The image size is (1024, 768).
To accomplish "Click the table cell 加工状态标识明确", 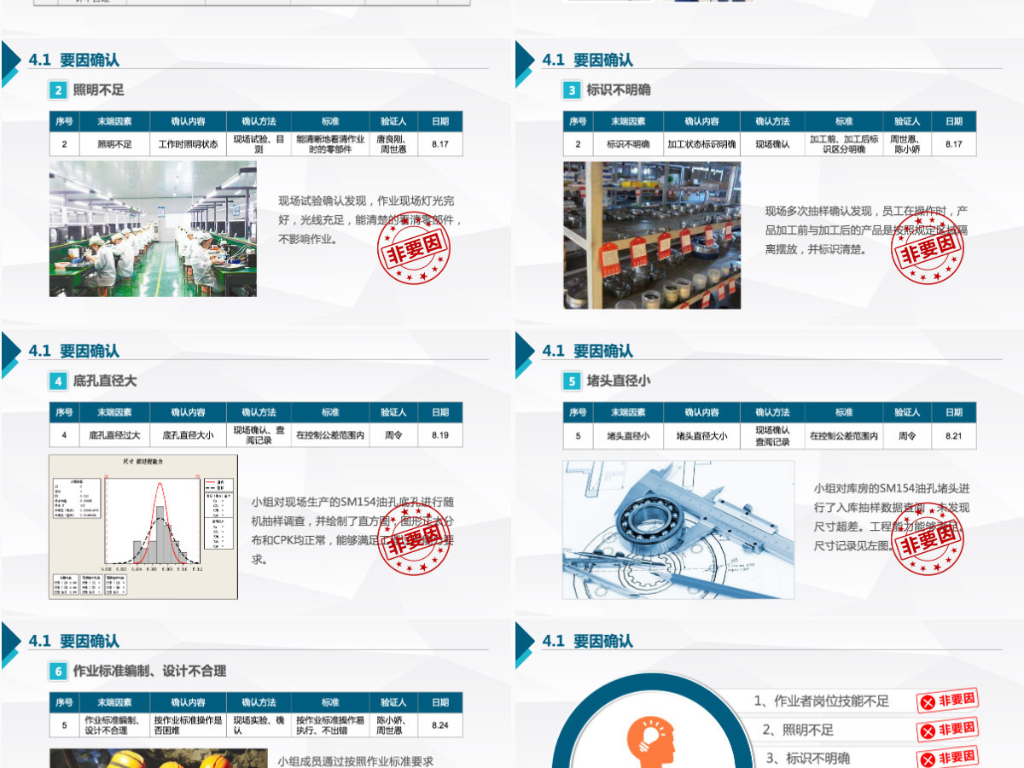I will (x=701, y=144).
